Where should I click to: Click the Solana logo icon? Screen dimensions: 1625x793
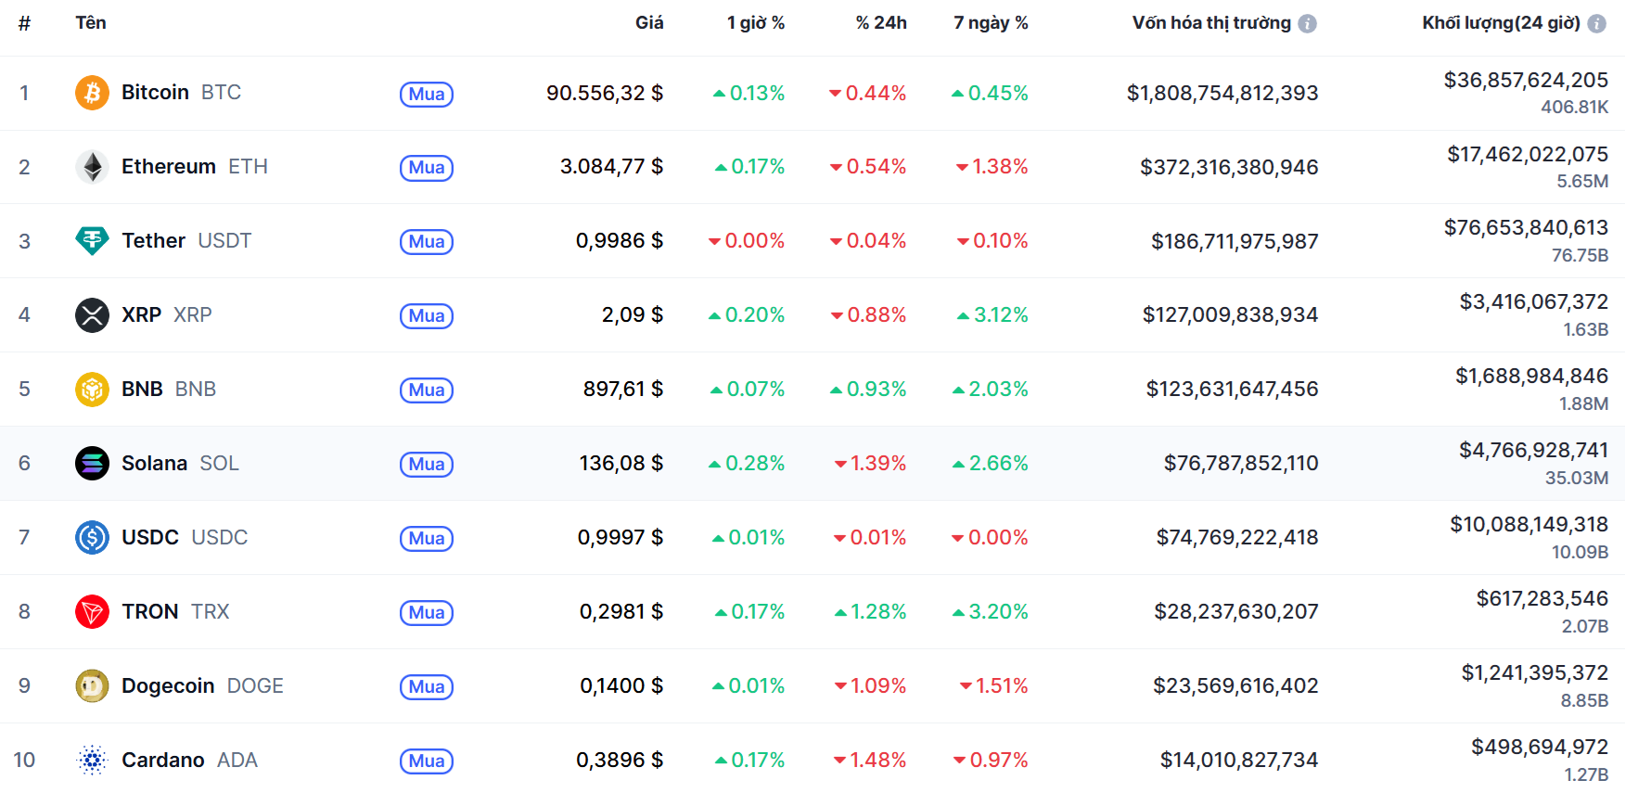click(x=92, y=464)
